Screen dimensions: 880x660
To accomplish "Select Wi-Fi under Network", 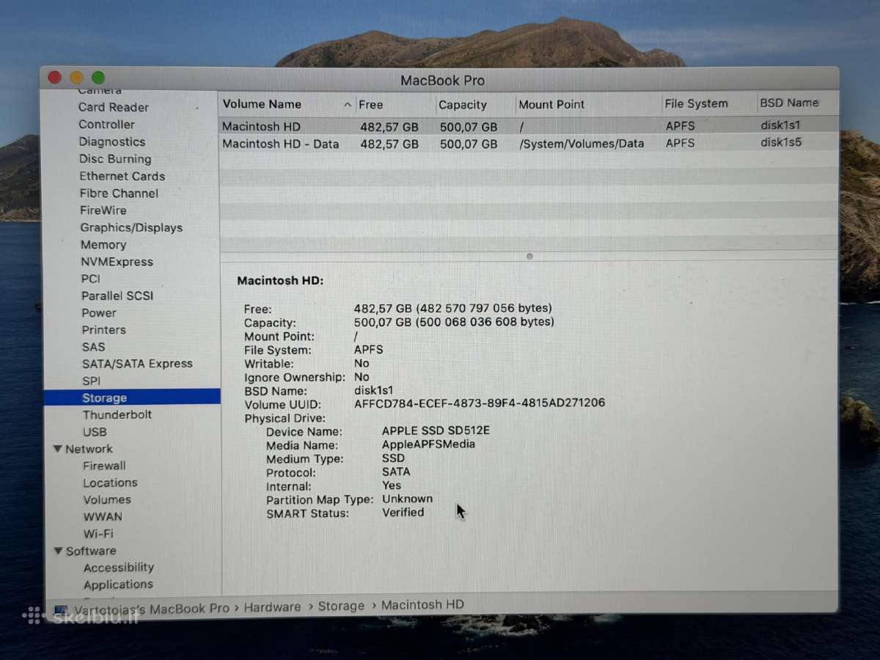I will click(98, 534).
